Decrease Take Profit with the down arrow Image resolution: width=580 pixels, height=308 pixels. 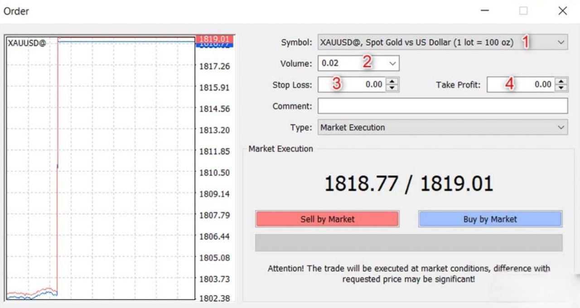562,87
